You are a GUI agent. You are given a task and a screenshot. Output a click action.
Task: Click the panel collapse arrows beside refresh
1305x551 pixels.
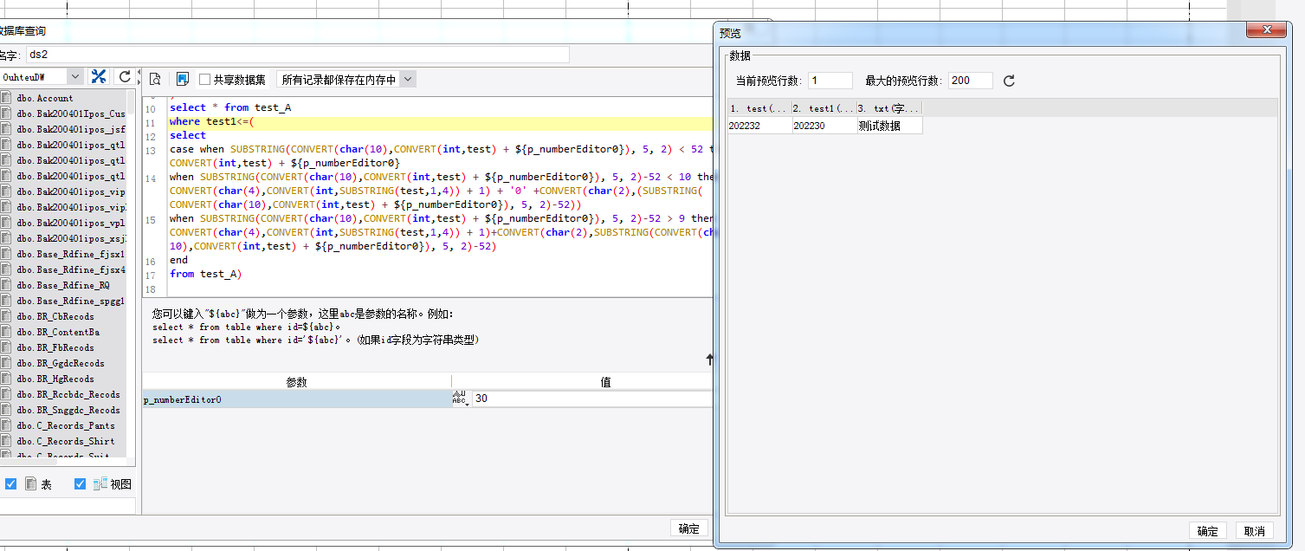(x=138, y=77)
